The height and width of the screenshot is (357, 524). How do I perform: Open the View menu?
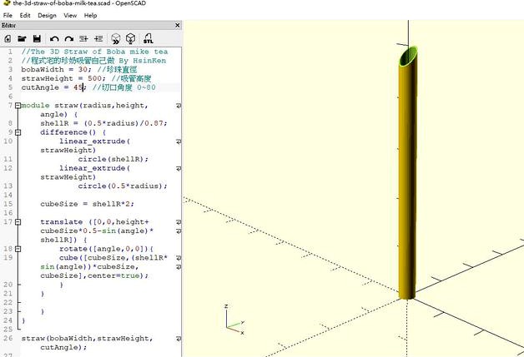click(x=70, y=15)
